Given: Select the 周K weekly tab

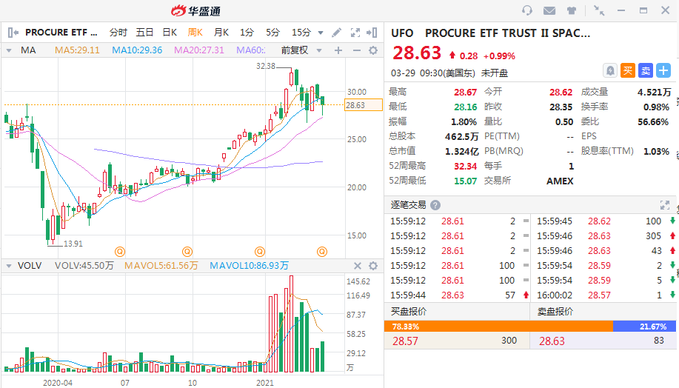Looking at the screenshot, I should (195, 33).
